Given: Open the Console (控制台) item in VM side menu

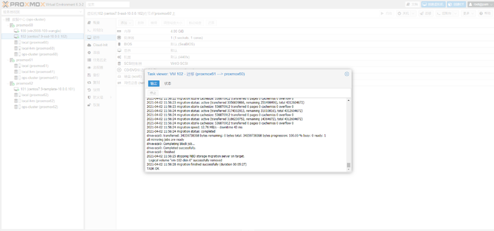Looking at the screenshot, I should [97, 30].
